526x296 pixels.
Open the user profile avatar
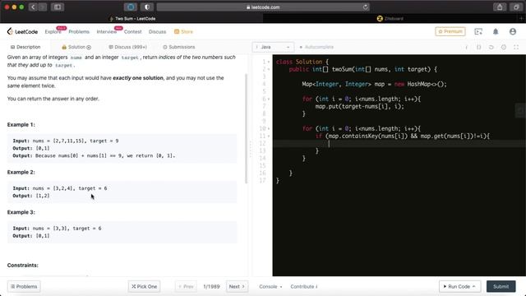click(513, 31)
